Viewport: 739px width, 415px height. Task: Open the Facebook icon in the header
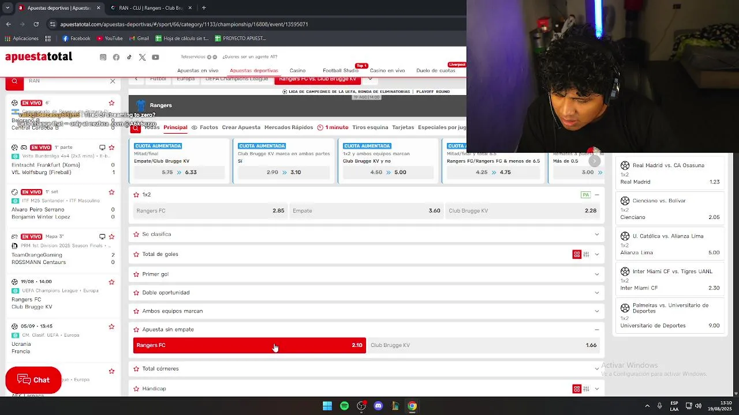tap(116, 57)
